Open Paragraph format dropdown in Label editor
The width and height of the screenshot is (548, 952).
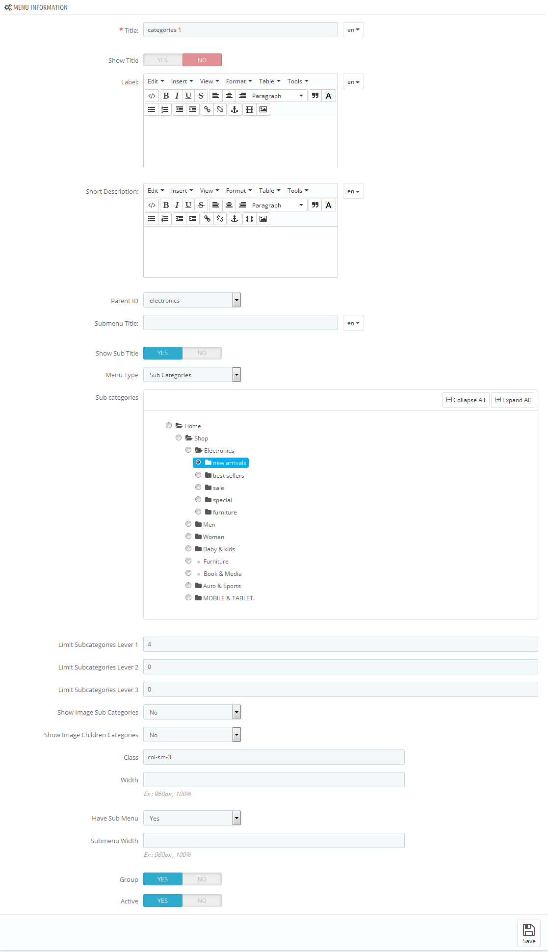(x=278, y=96)
